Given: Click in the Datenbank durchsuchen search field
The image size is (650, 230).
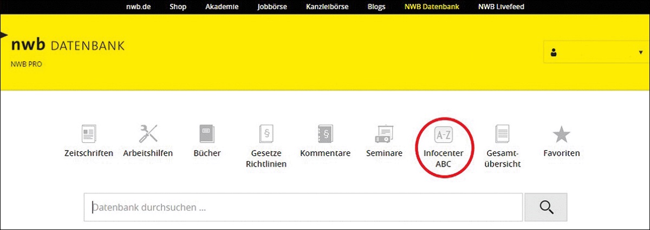Looking at the screenshot, I should (303, 207).
